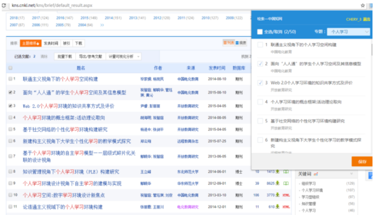Click download icon beside count 610
The height and width of the screenshot is (215, 373).
[277, 207]
